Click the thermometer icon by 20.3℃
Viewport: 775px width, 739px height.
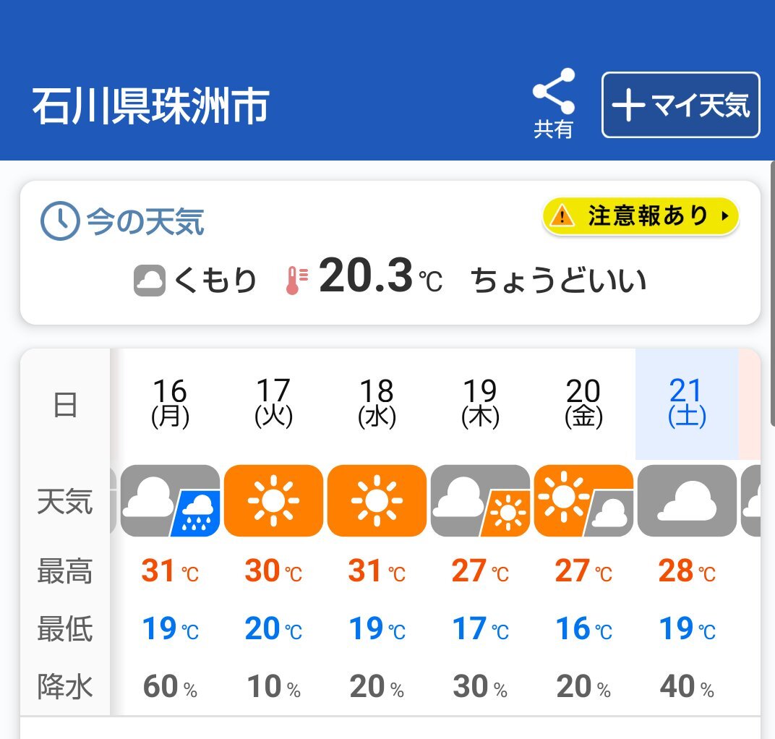click(x=297, y=281)
